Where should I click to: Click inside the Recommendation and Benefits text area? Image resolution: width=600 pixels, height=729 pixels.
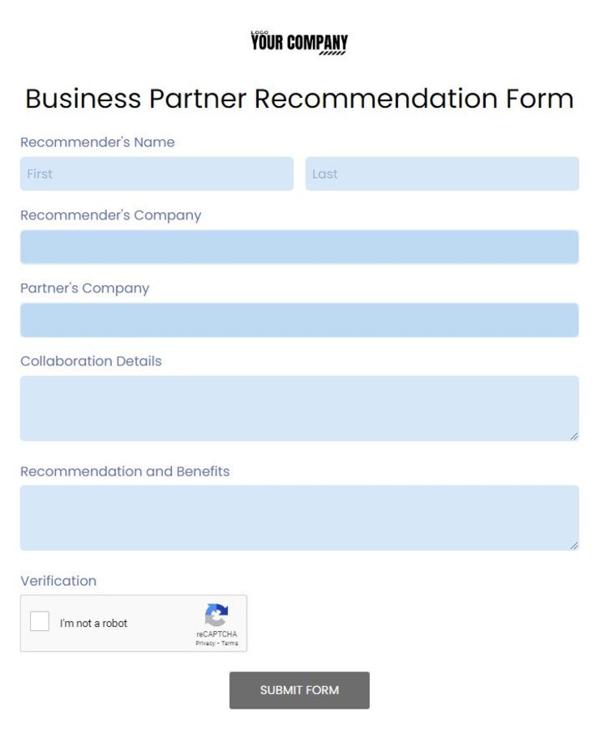[299, 514]
